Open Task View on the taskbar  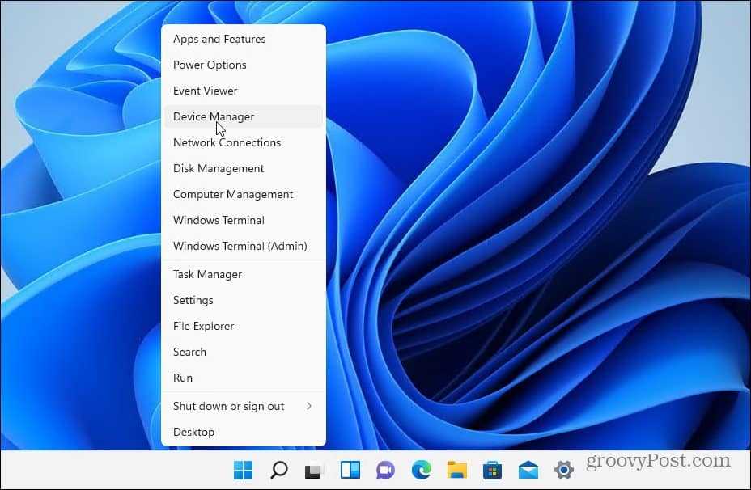314,470
